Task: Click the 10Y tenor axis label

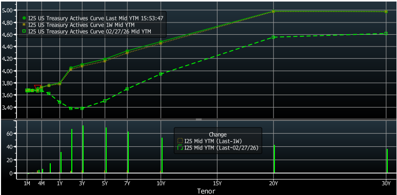Action: click(x=161, y=183)
